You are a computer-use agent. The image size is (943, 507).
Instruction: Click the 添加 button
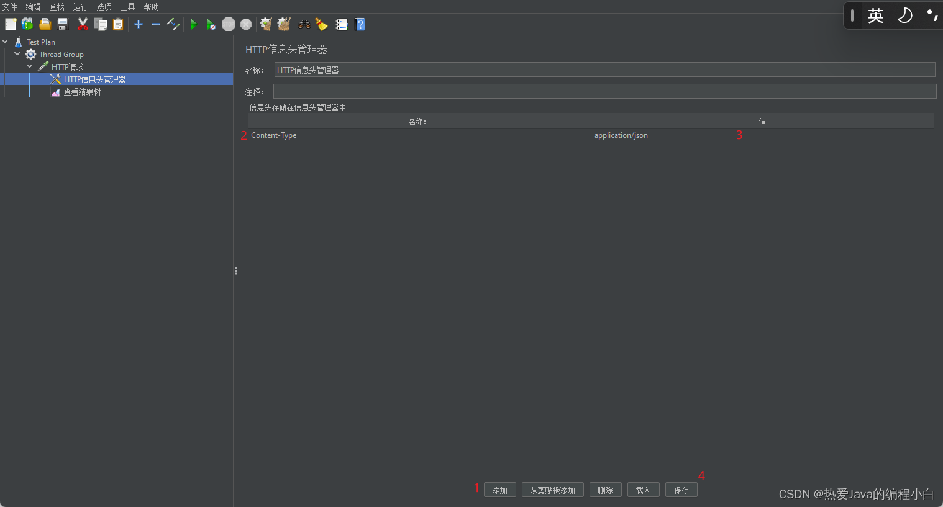[x=499, y=490]
